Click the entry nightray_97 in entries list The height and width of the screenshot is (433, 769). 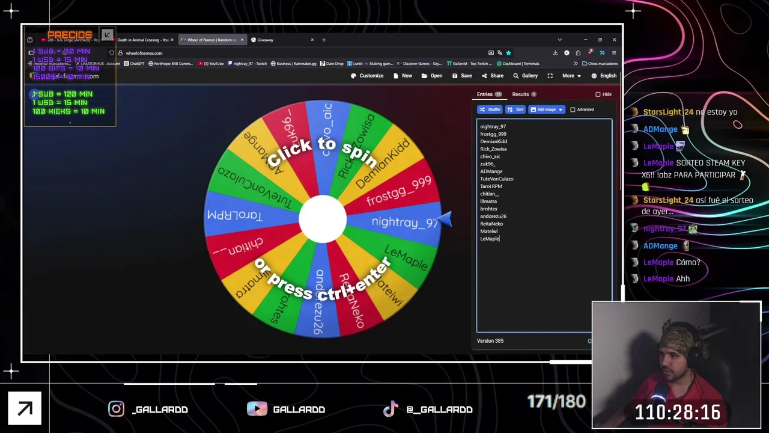click(x=493, y=127)
